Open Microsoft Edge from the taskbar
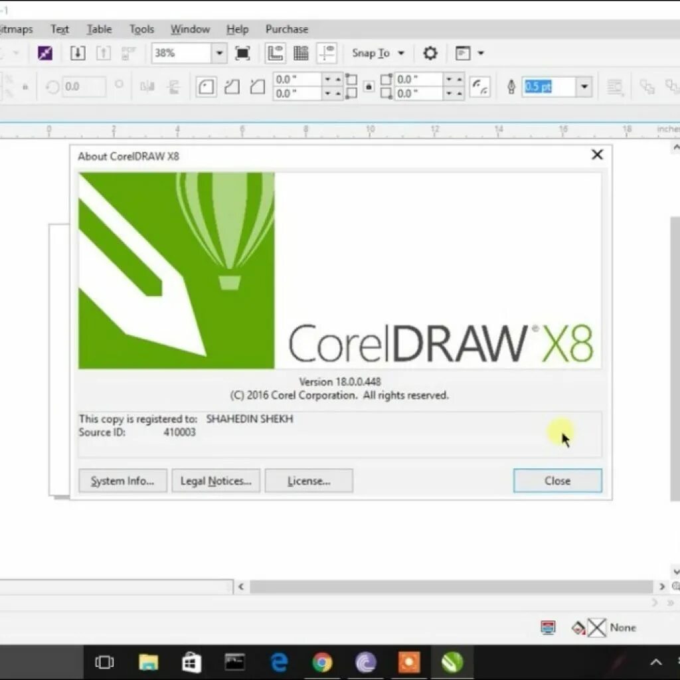Screen dimensions: 680x680 coord(280,662)
